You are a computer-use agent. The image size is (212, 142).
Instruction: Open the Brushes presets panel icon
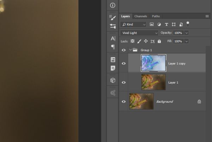tap(113, 26)
